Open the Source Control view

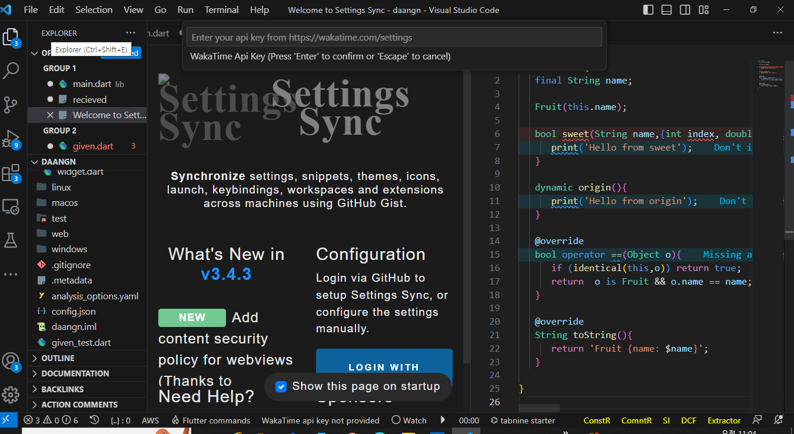(x=11, y=105)
